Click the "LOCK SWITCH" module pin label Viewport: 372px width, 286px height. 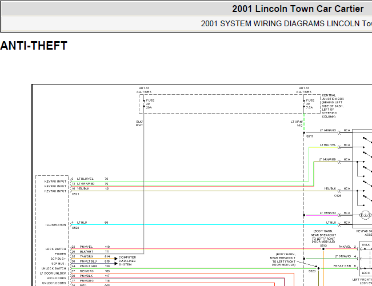[56, 249]
